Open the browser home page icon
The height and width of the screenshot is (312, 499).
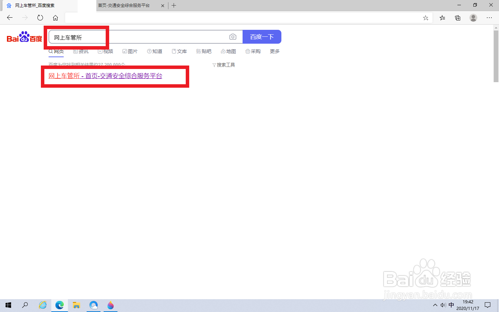pyautogui.click(x=55, y=18)
